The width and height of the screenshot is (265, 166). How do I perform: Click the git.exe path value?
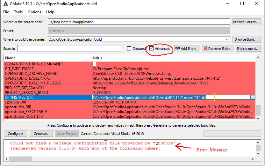(x=121, y=69)
